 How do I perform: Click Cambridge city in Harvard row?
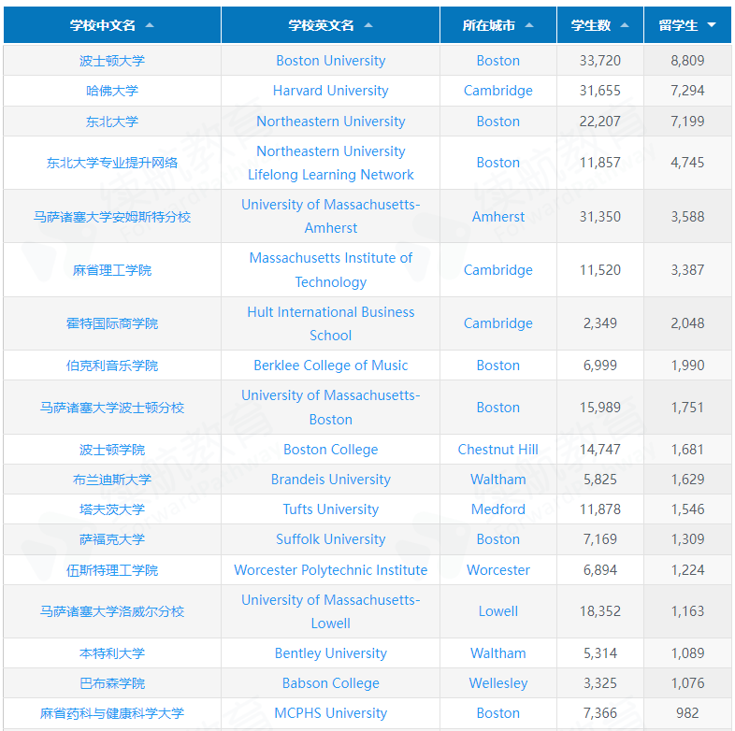pos(497,91)
